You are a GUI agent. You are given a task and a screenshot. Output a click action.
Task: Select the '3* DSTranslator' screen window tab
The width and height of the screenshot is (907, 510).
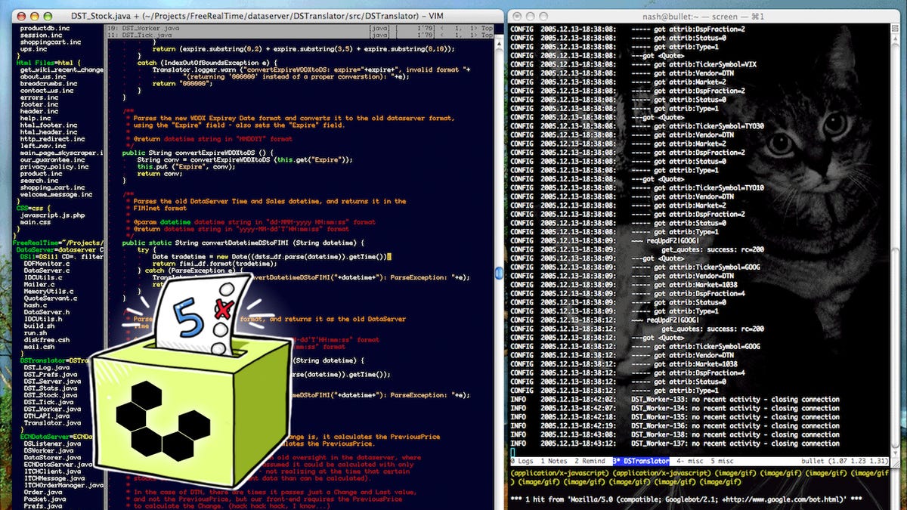click(x=640, y=461)
